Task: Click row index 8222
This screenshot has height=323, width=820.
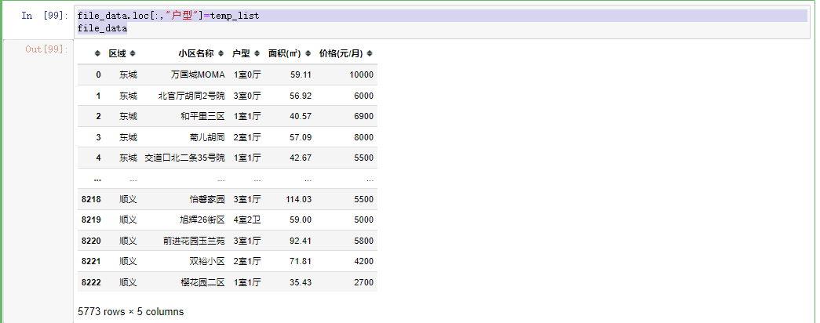Action: 91,282
